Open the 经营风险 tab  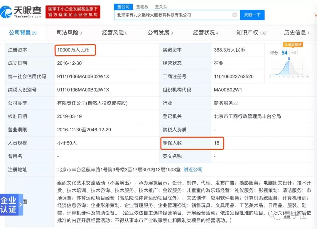click(115, 33)
